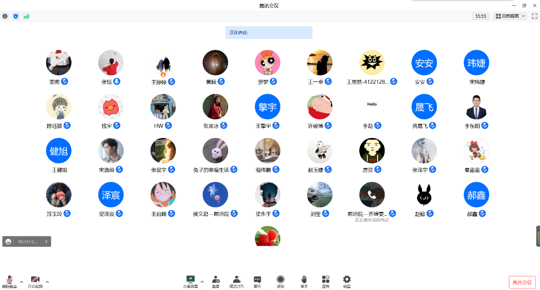Viewport: 540px width, 290px height.
Task: Click the volume level bar on right edge
Action: (x=538, y=236)
